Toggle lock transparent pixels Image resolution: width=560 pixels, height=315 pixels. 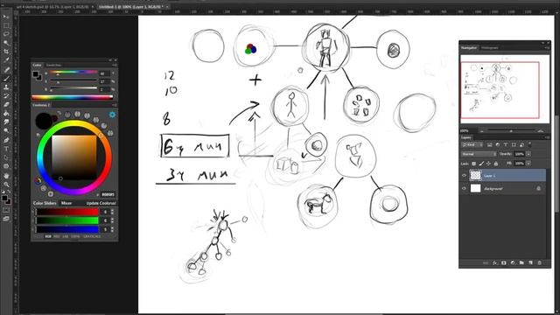[x=474, y=164]
